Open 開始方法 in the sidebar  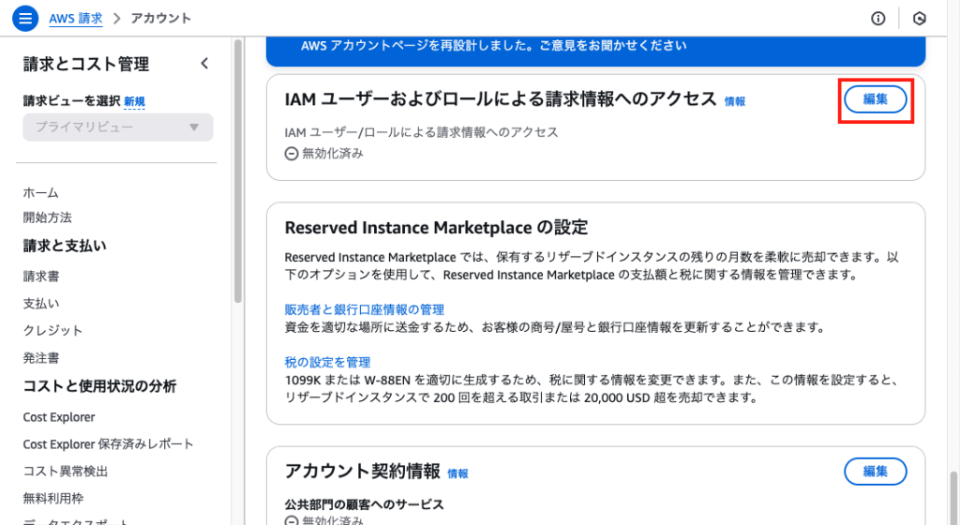47,217
